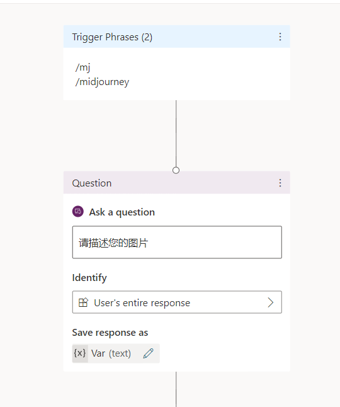The width and height of the screenshot is (340, 407).
Task: Click the connector circle above Question node
Action: 176,170
